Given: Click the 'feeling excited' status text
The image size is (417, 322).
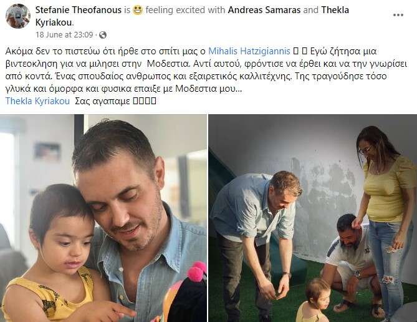Looking at the screenshot, I should (x=176, y=10).
